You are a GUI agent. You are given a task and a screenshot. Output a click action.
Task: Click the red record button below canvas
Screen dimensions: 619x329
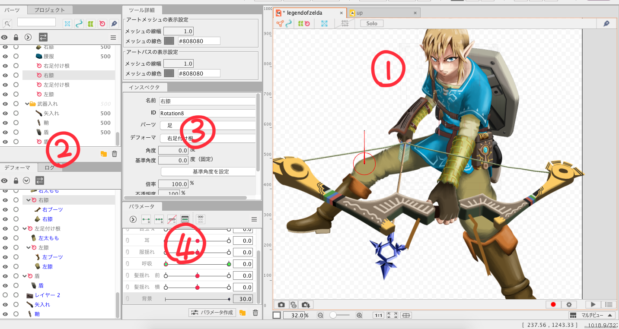[x=553, y=305]
